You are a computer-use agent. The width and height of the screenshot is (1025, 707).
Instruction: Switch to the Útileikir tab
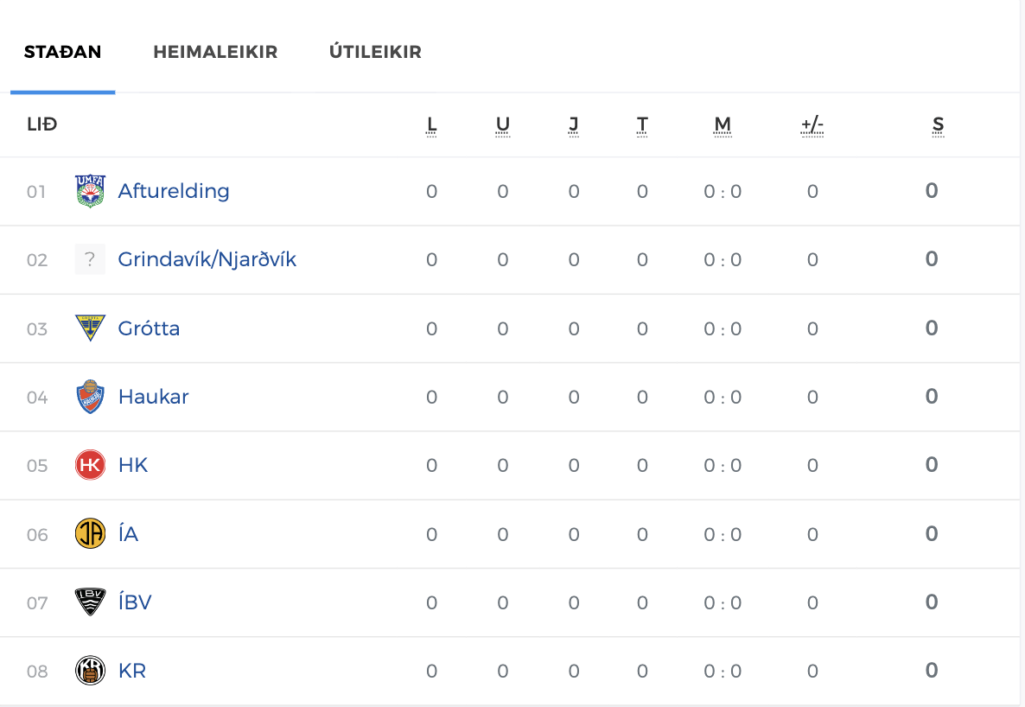click(375, 52)
